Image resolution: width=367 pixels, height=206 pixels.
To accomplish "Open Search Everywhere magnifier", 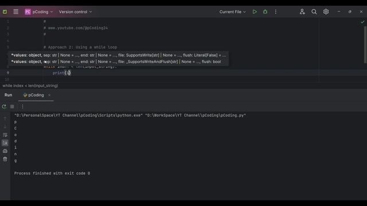I will point(314,11).
